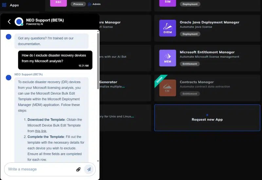
Task: Click the chat scrollbar up arrow
Action: pos(98,31)
